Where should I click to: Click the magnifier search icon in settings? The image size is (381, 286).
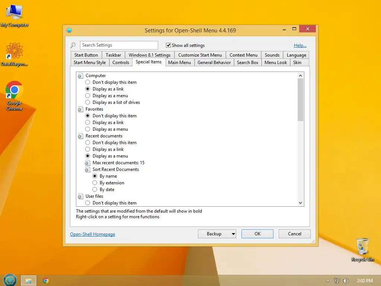73,45
